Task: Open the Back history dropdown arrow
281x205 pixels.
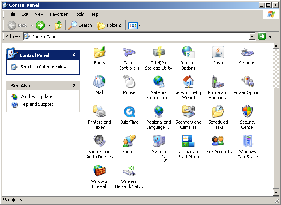Action: coord(31,25)
